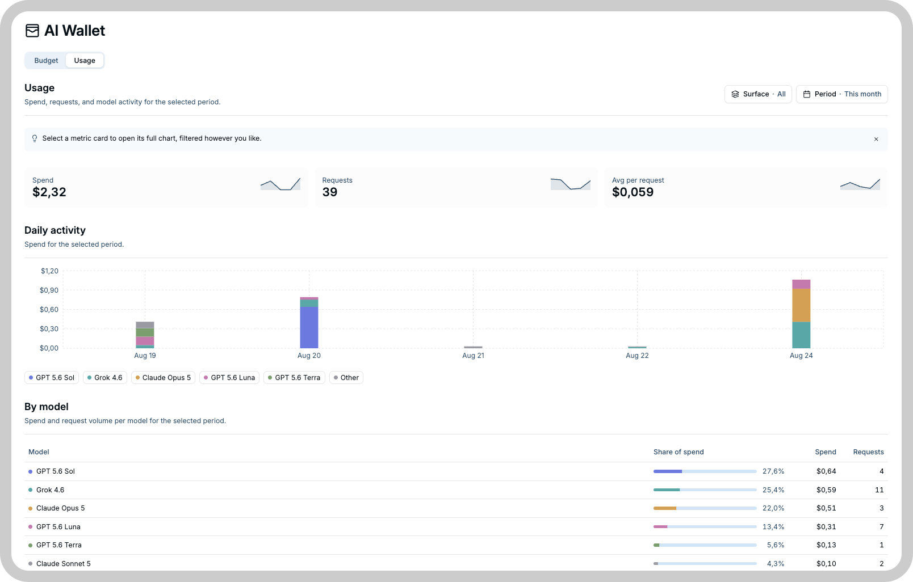Click the Aug 20 stacked bar
The image size is (913, 582).
309,322
